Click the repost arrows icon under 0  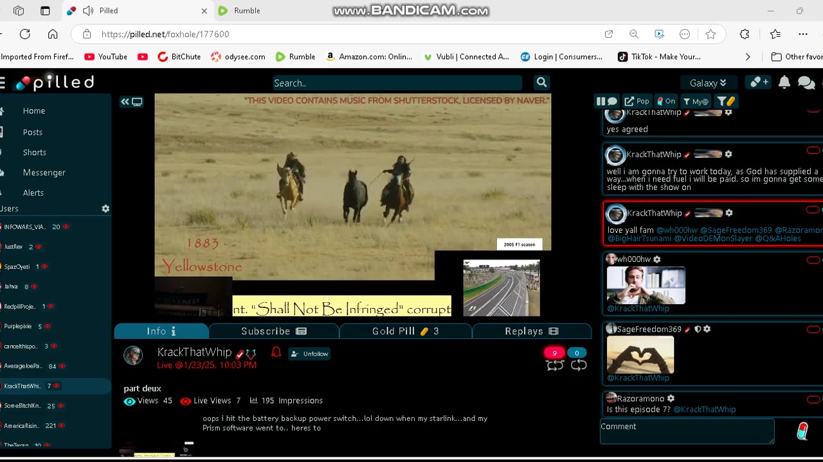pyautogui.click(x=579, y=365)
